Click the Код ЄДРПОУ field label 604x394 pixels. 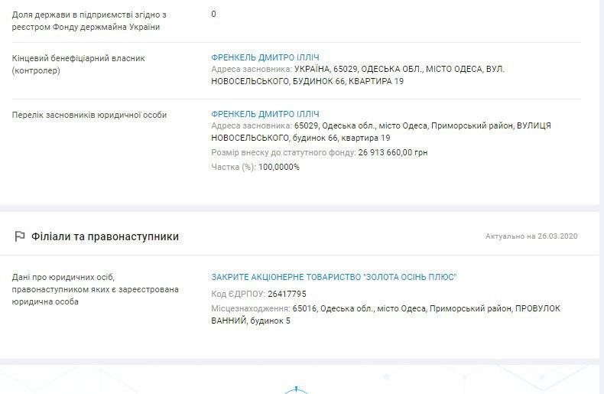tap(238, 294)
